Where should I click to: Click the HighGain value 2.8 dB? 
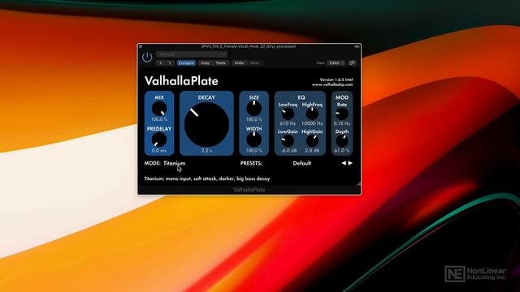point(312,150)
